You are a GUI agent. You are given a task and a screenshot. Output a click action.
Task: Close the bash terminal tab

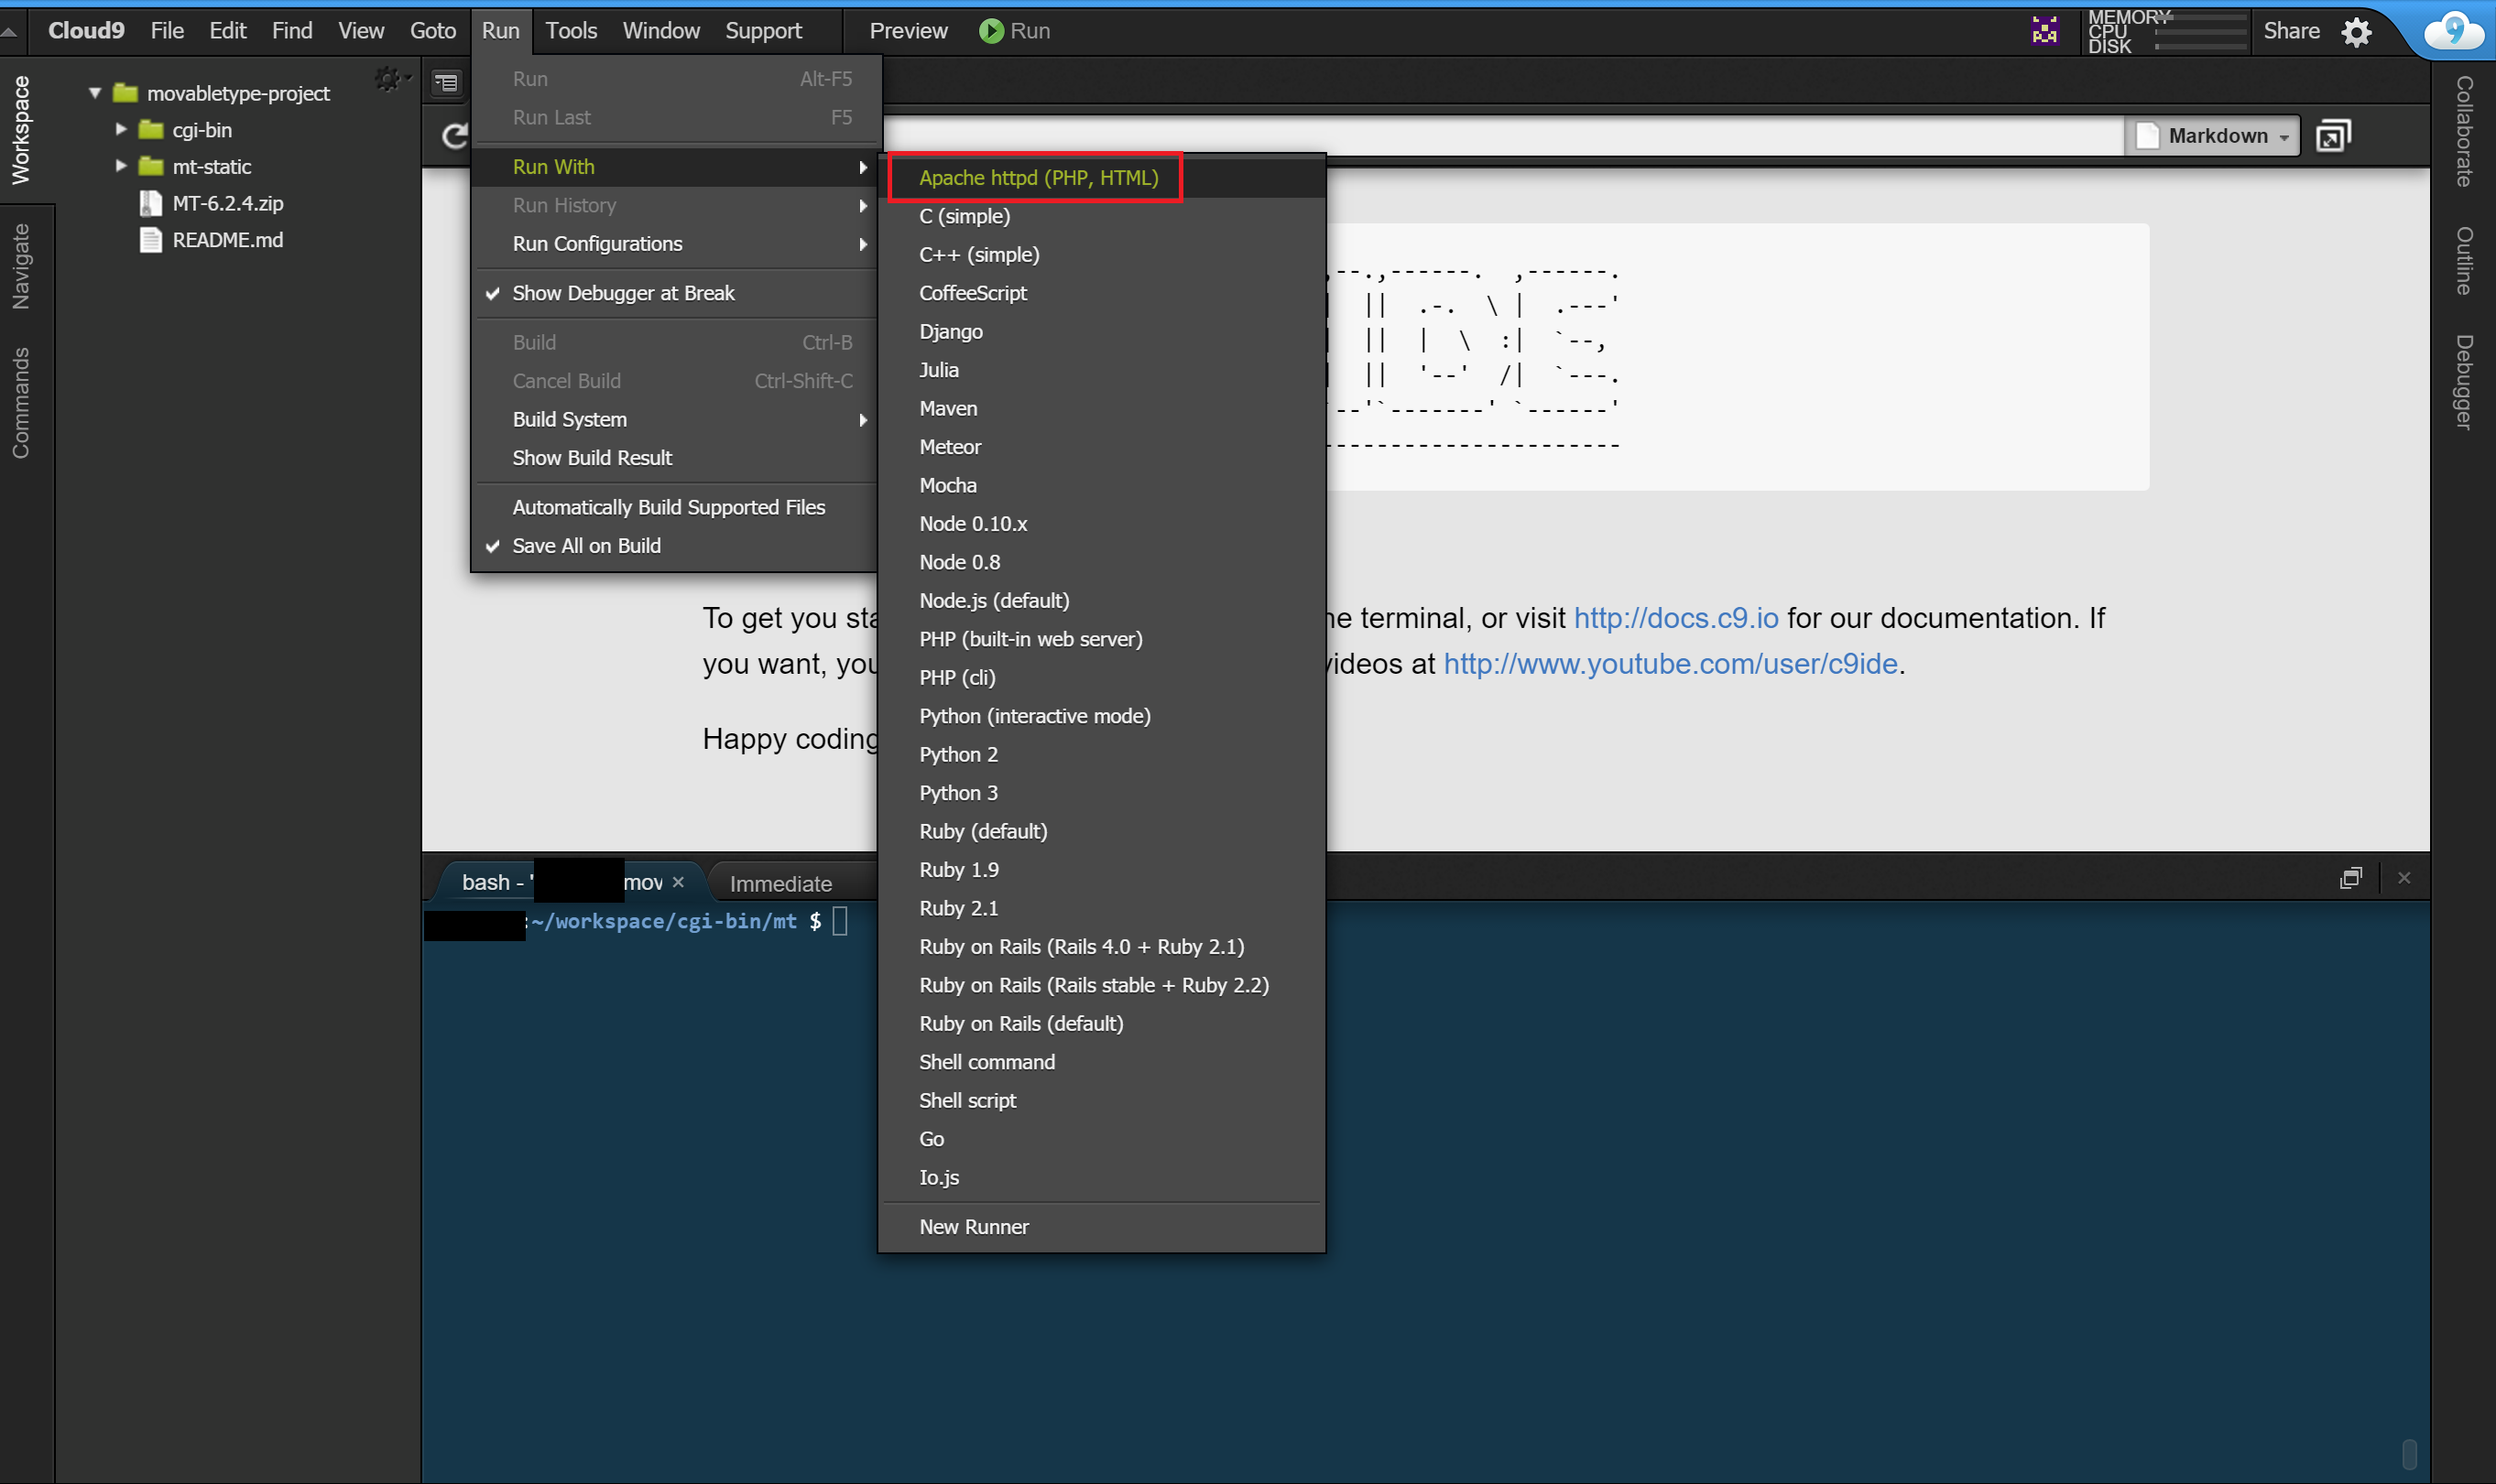click(x=679, y=882)
